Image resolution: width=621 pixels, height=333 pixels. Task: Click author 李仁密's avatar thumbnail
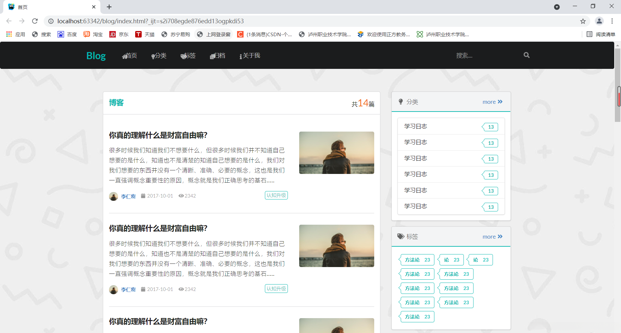click(114, 196)
